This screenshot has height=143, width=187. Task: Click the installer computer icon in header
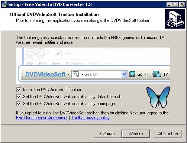[x=175, y=19]
